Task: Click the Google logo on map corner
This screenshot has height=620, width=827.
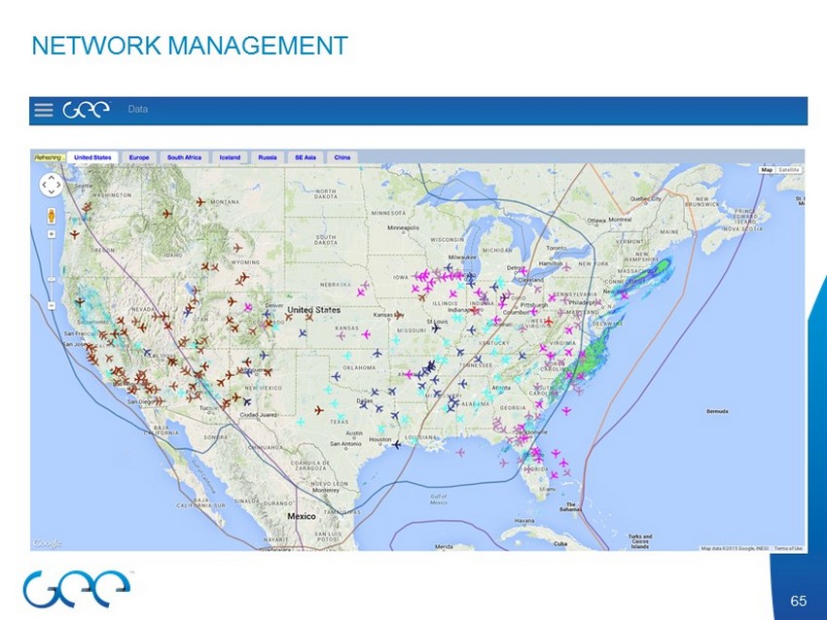Action: pyautogui.click(x=47, y=543)
